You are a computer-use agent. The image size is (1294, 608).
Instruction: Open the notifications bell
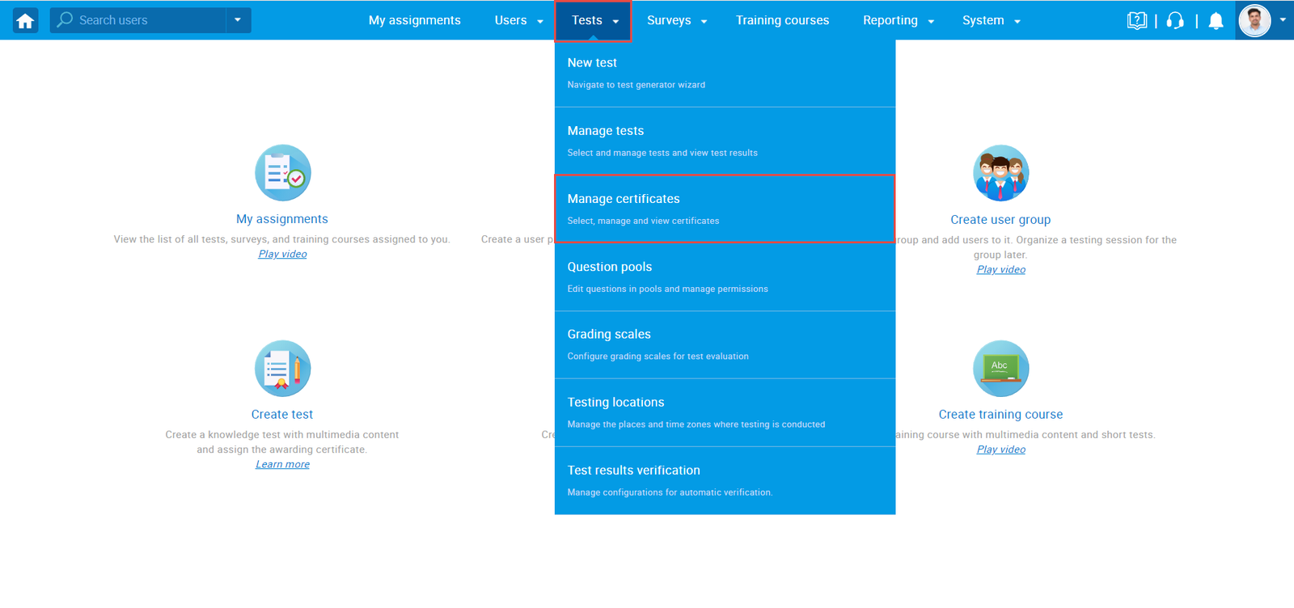pos(1216,21)
